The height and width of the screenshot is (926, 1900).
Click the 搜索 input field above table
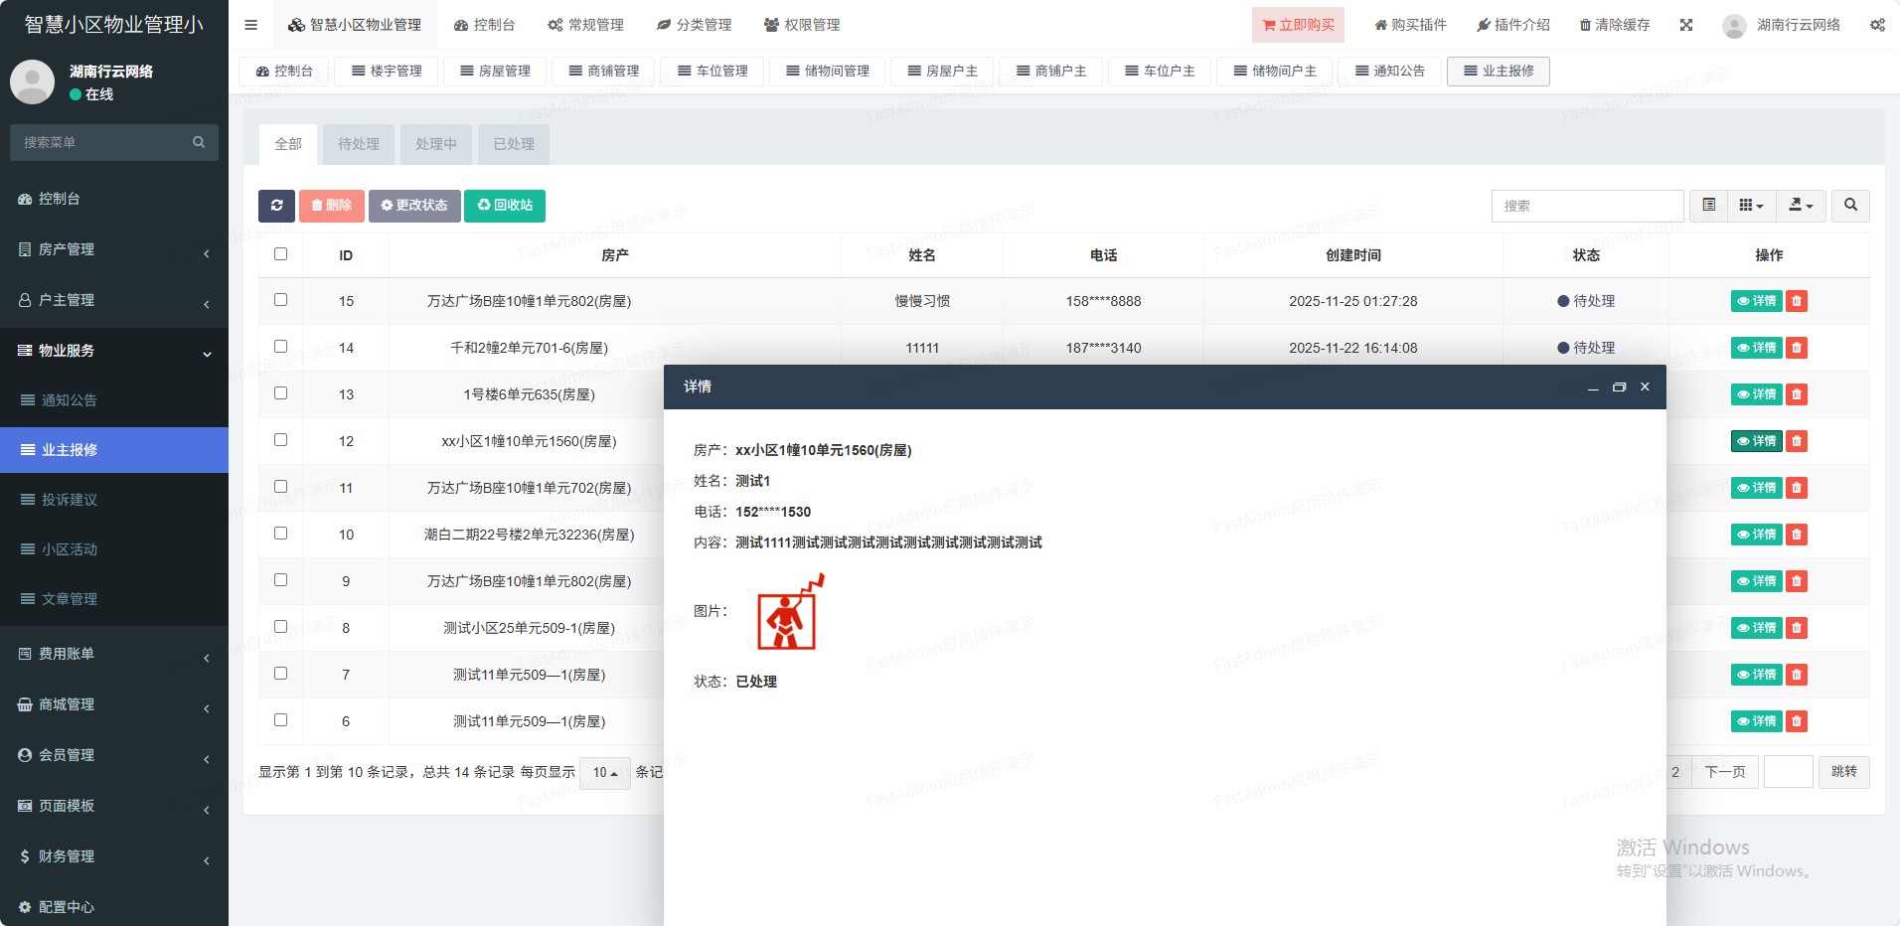pyautogui.click(x=1587, y=206)
